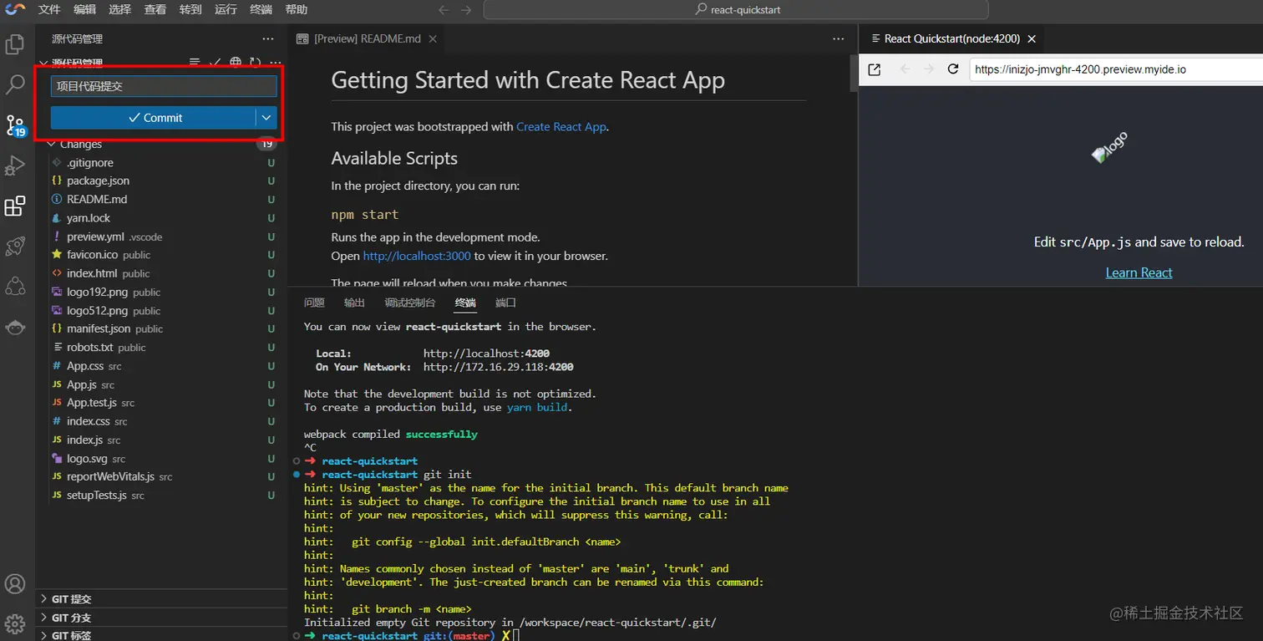Click the IDE logo at top left
1263x641 pixels.
point(15,10)
